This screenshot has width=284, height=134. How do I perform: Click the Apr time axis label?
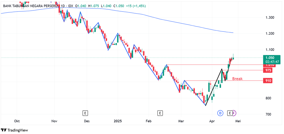click(212, 121)
